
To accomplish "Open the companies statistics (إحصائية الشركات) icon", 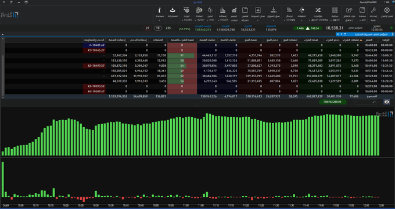I will pos(222,10).
